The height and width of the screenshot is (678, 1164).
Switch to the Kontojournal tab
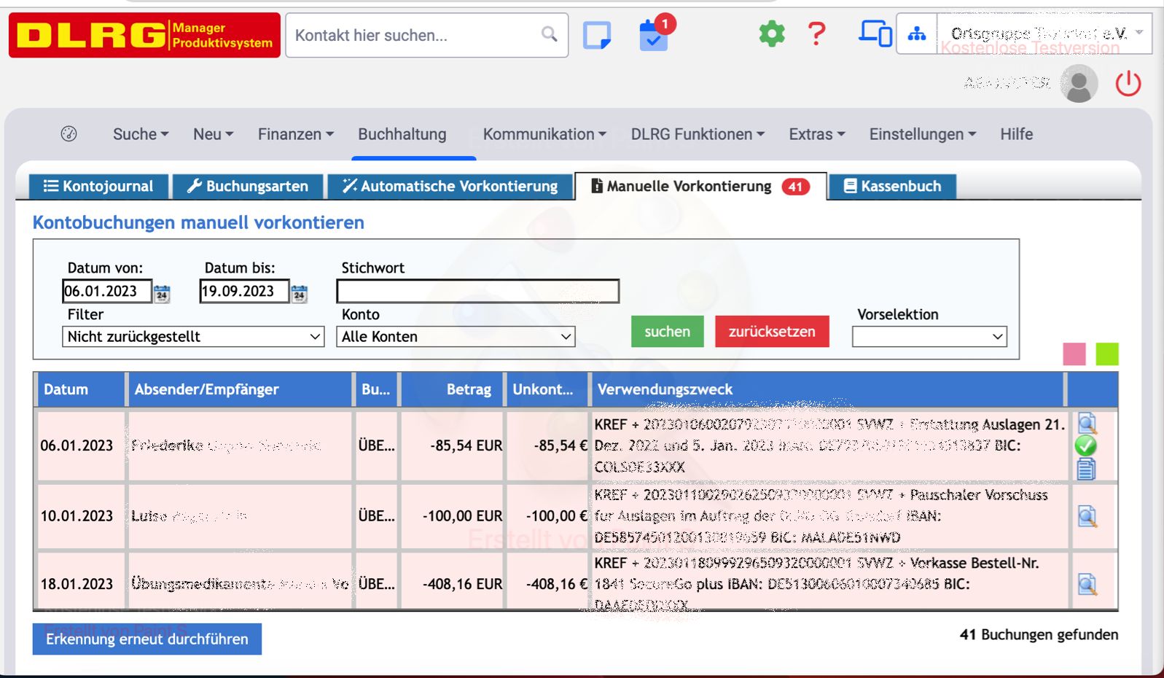98,186
